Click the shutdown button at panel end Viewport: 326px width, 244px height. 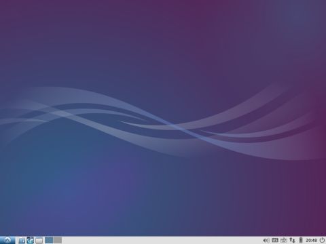[322, 240]
